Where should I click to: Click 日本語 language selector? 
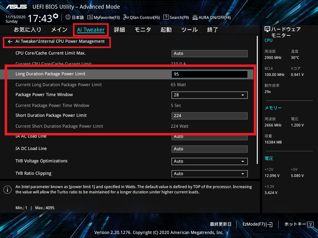tap(78, 17)
